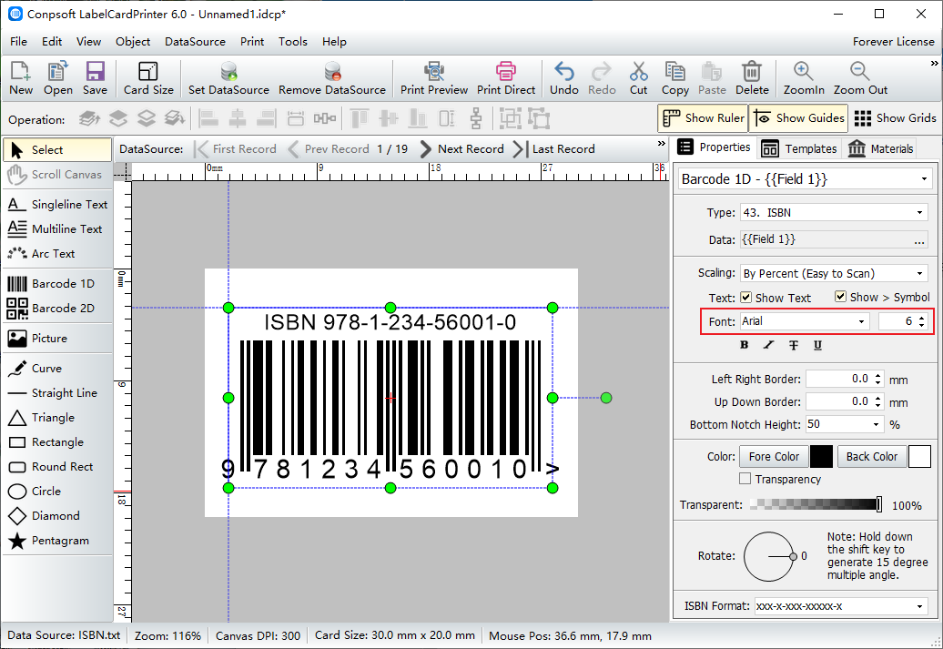Toggle the Show > Symbol checkbox
Screen dimensions: 943x649
tap(841, 297)
